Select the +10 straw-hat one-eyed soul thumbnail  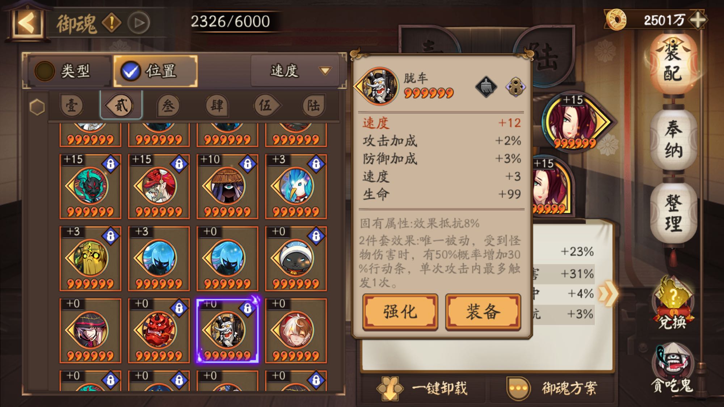pyautogui.click(x=227, y=187)
